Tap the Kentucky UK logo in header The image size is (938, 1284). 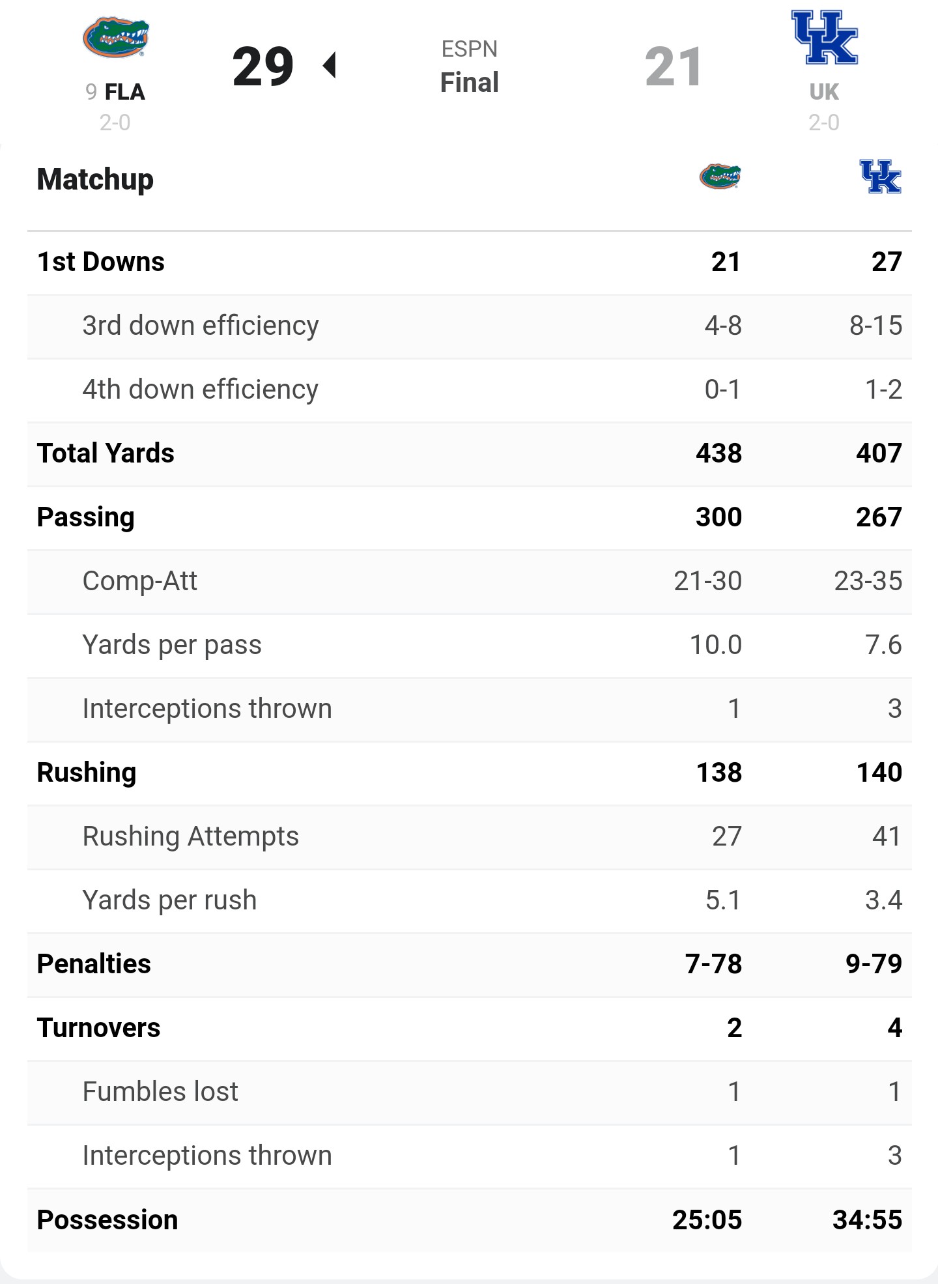[824, 38]
